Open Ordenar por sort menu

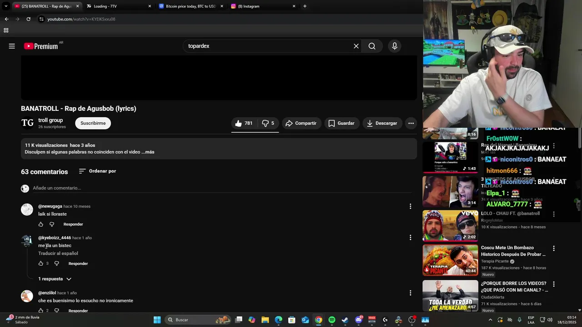(97, 171)
